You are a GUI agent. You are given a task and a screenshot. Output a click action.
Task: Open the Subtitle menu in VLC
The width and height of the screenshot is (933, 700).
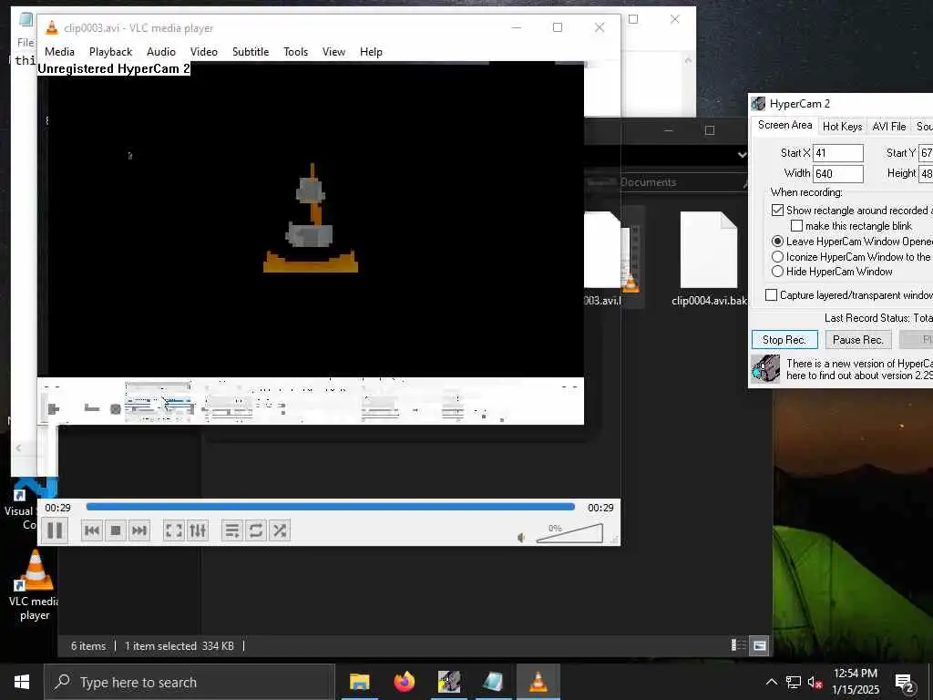click(251, 52)
